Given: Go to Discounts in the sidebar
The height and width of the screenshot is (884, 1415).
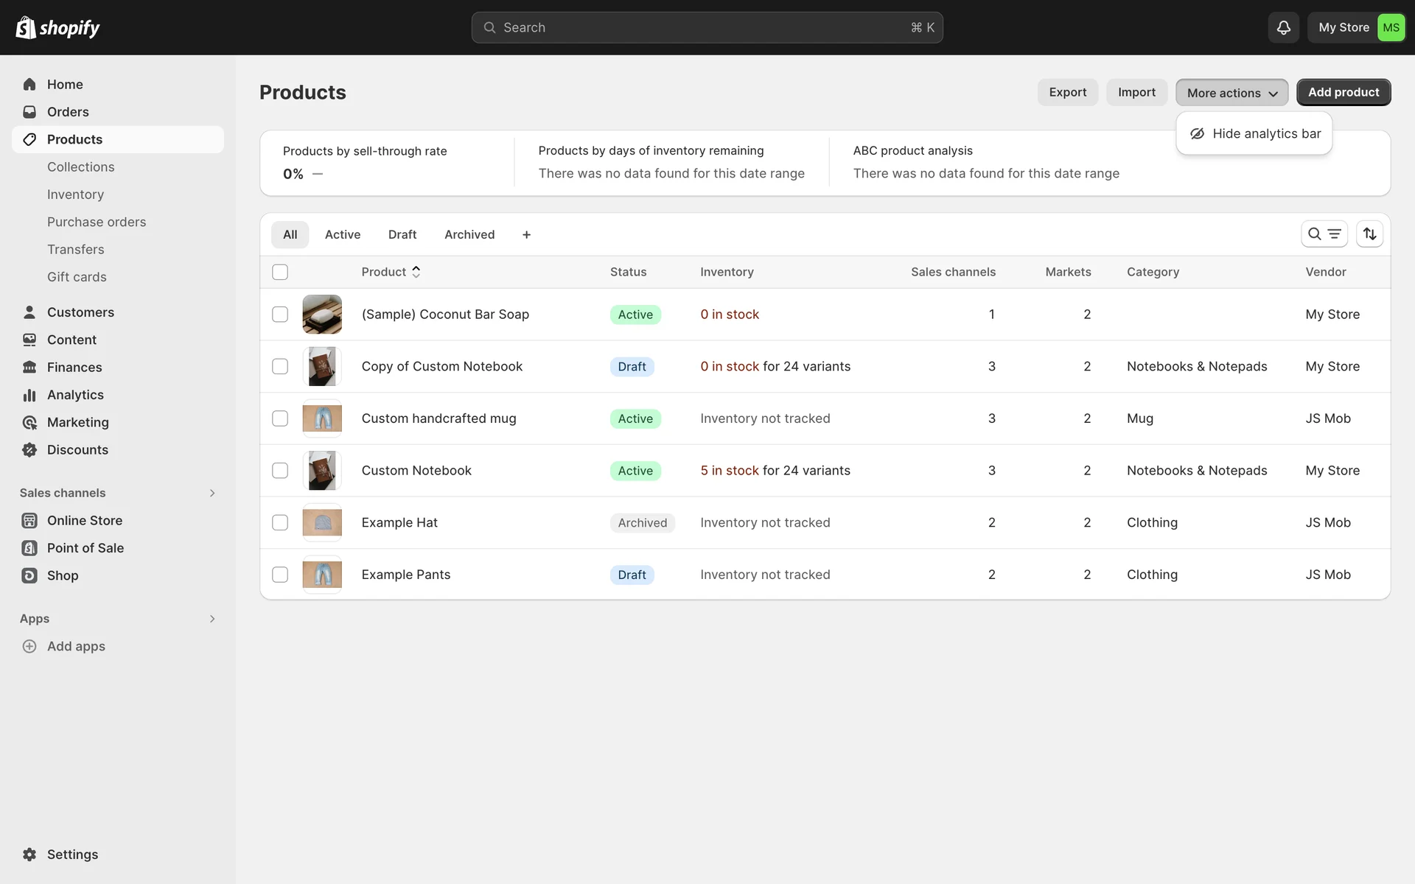Looking at the screenshot, I should [77, 450].
